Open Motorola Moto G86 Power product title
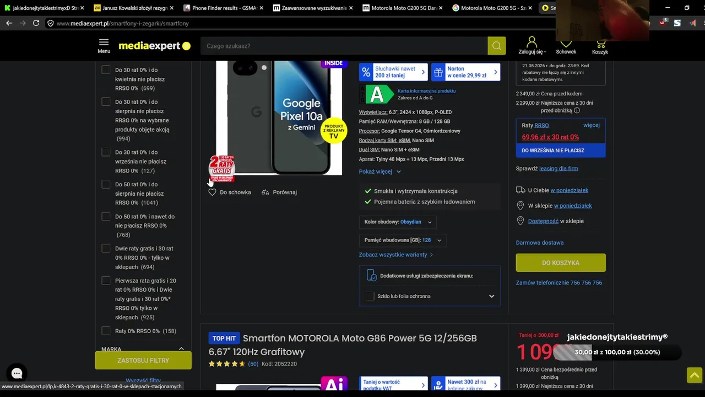 click(x=343, y=345)
